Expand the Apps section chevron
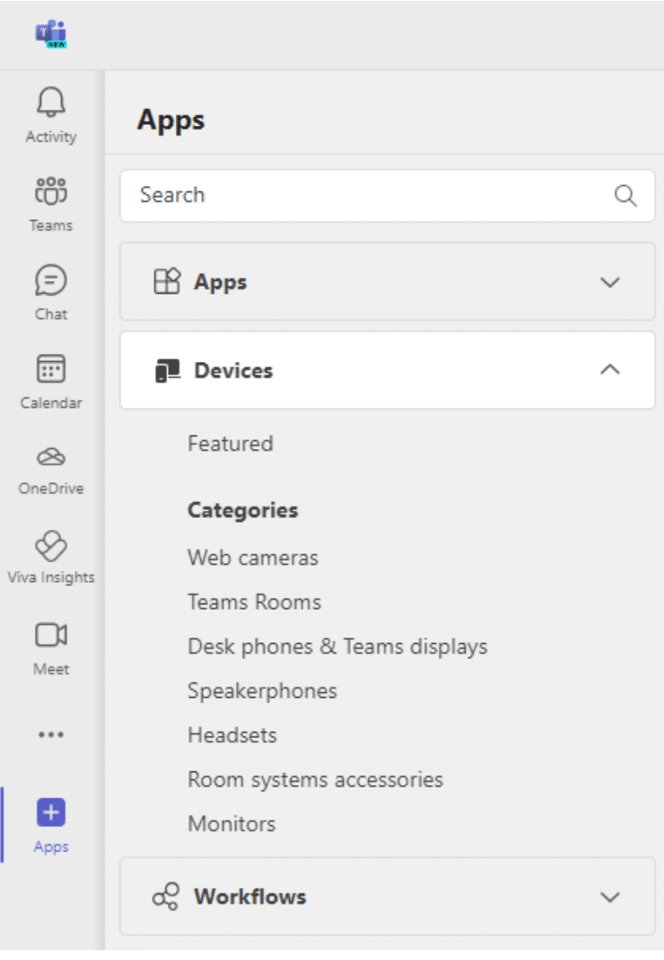 [610, 282]
